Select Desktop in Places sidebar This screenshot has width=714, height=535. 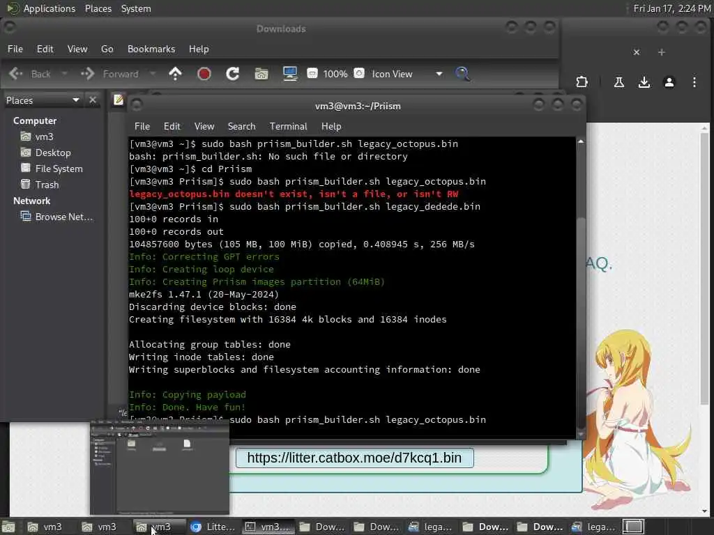tap(46, 153)
